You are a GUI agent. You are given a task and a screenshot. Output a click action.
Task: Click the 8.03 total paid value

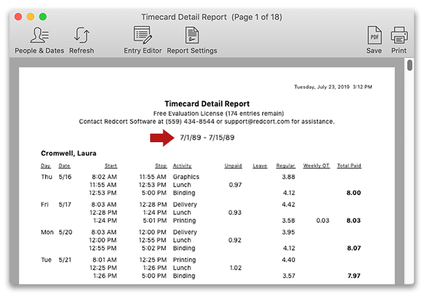tap(354, 220)
